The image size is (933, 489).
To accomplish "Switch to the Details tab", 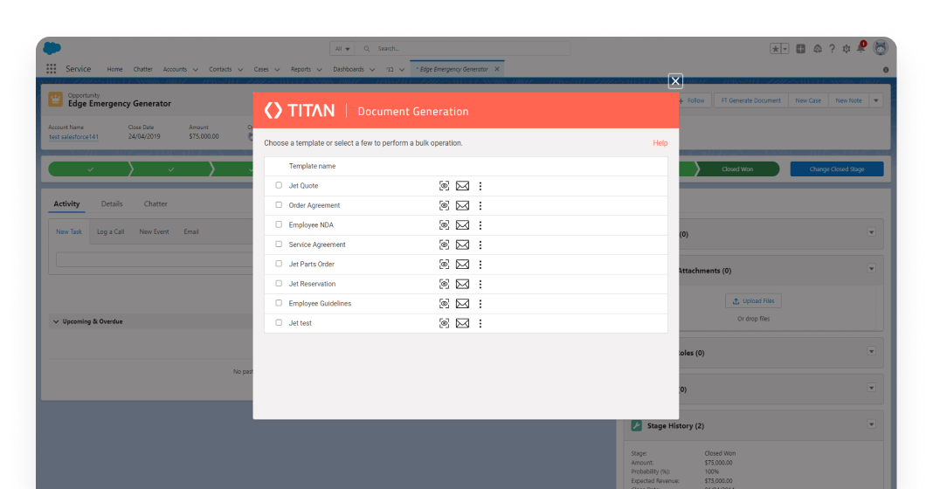I will (112, 204).
